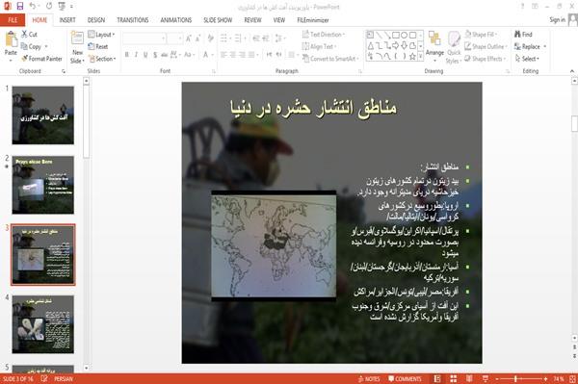Viewport: 578px width, 384px height.
Task: Expand the Align Text menu
Action: 319,46
